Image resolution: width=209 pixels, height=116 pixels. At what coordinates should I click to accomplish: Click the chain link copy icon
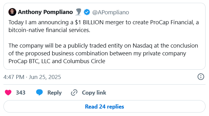click(74, 93)
